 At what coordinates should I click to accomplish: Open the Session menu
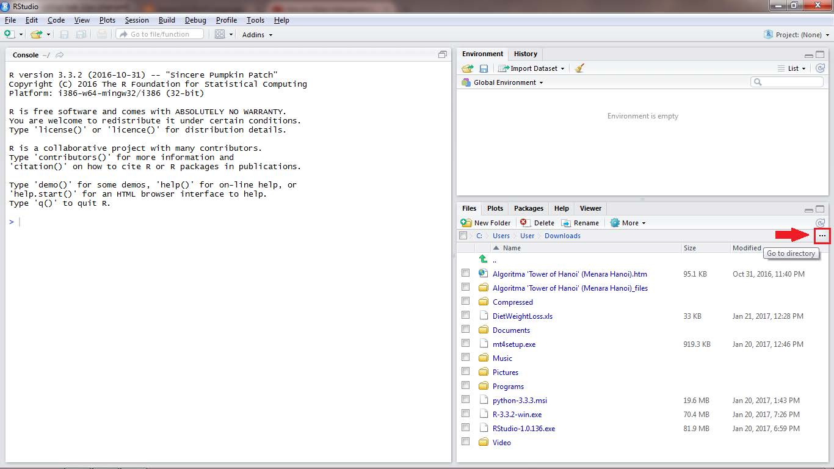pos(137,20)
